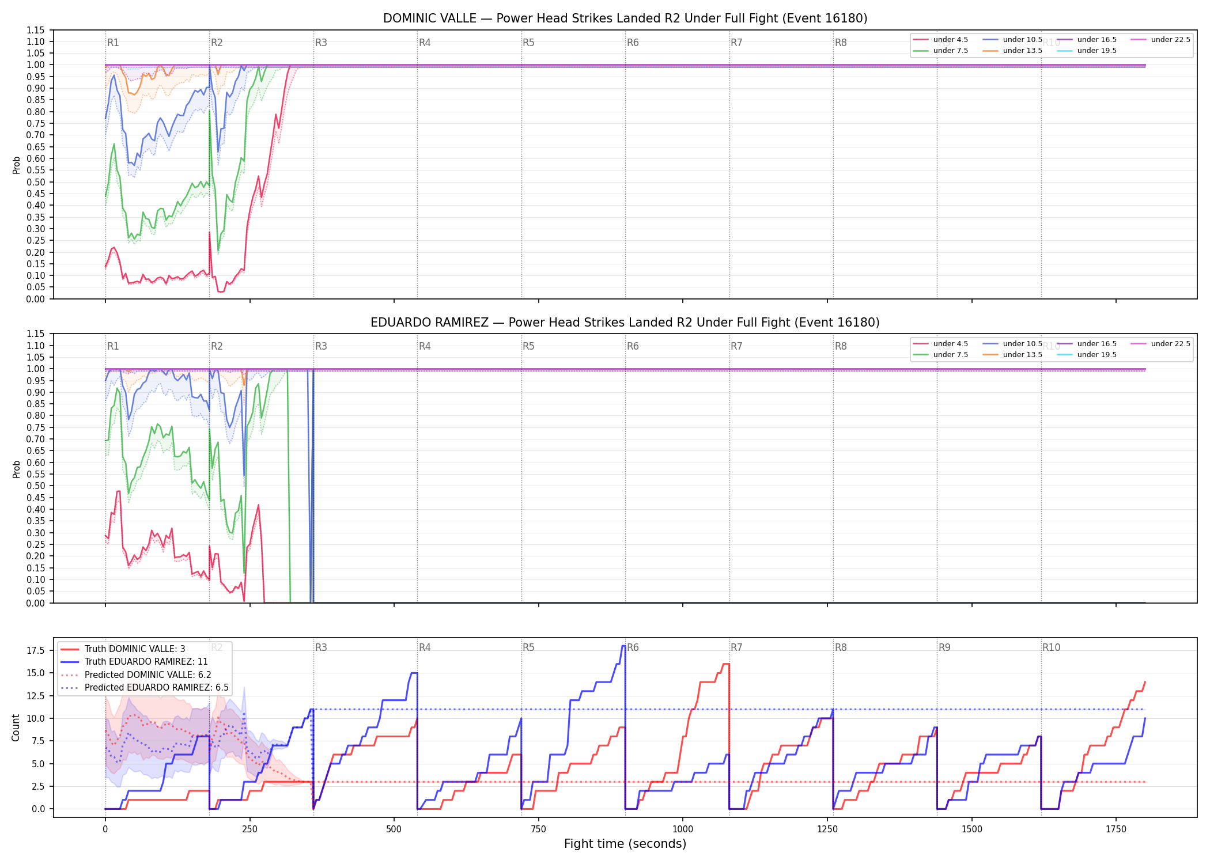Click the R7 round marker in bottom count chart
The width and height of the screenshot is (1210, 864).
(x=736, y=647)
